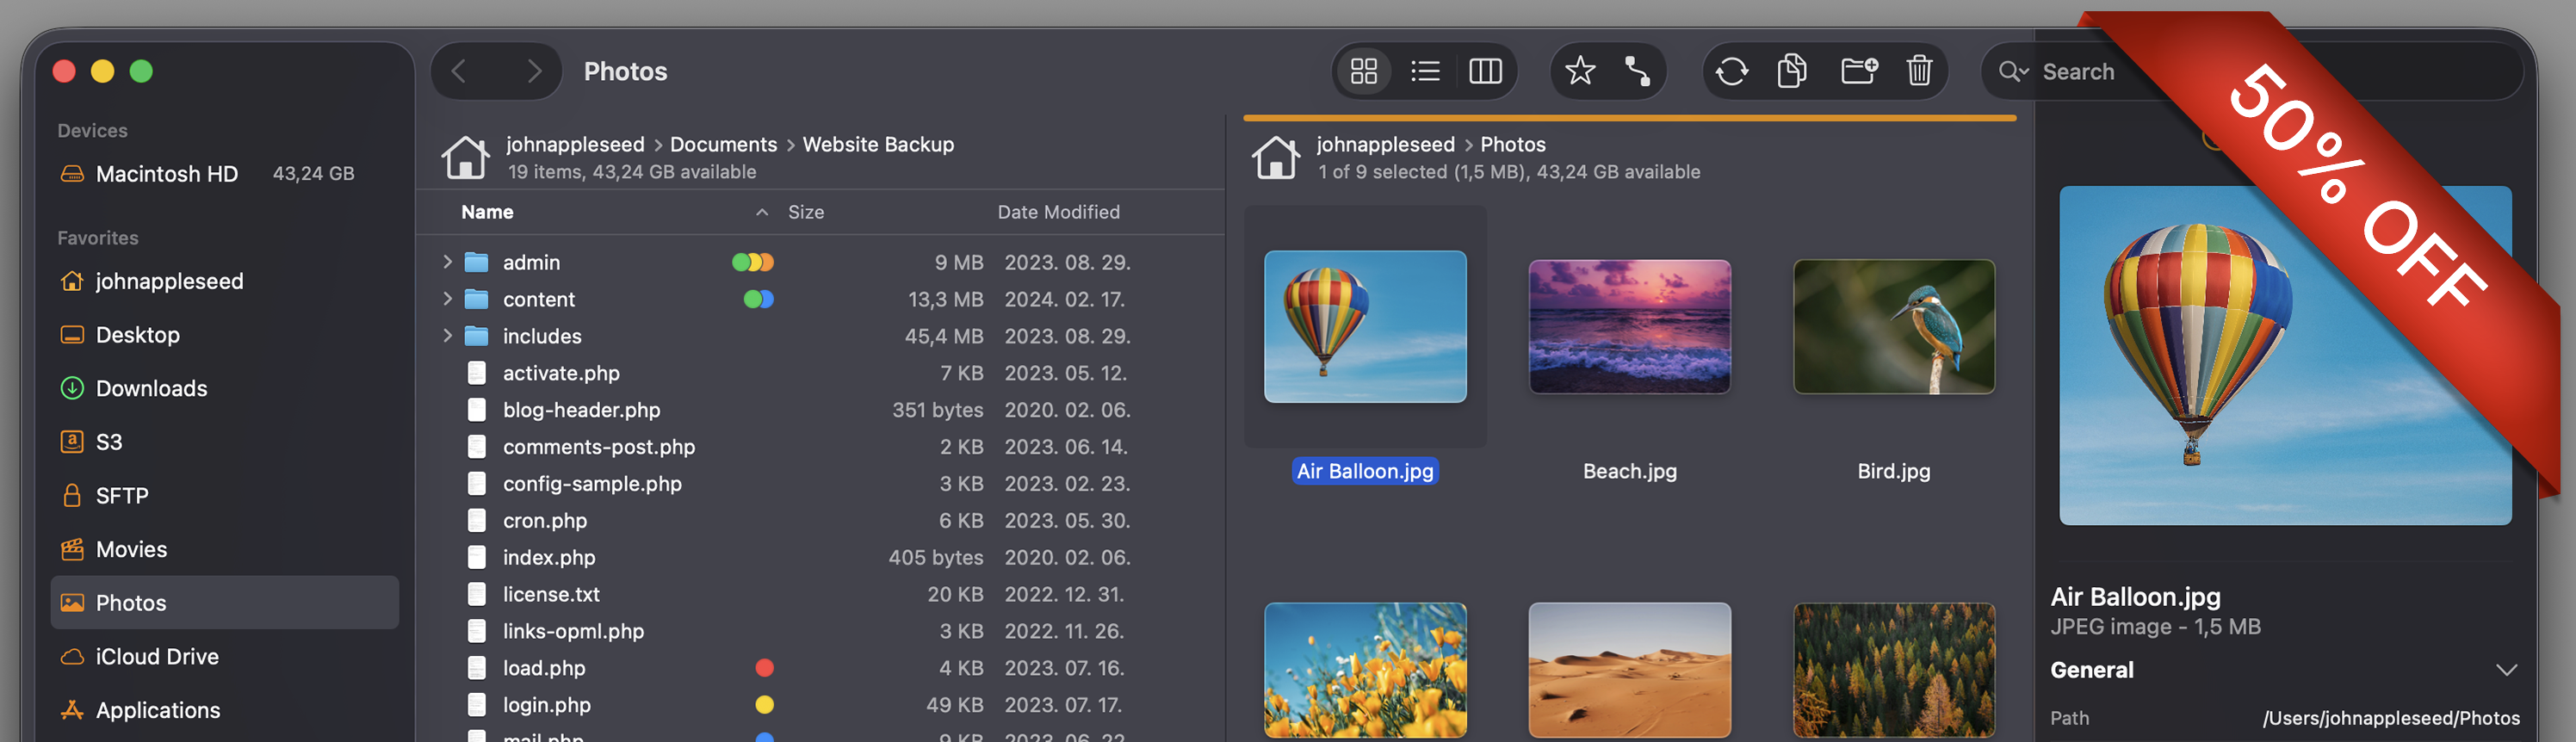The image size is (2576, 742).
Task: Select iCloud Drive in the sidebar
Action: (157, 656)
